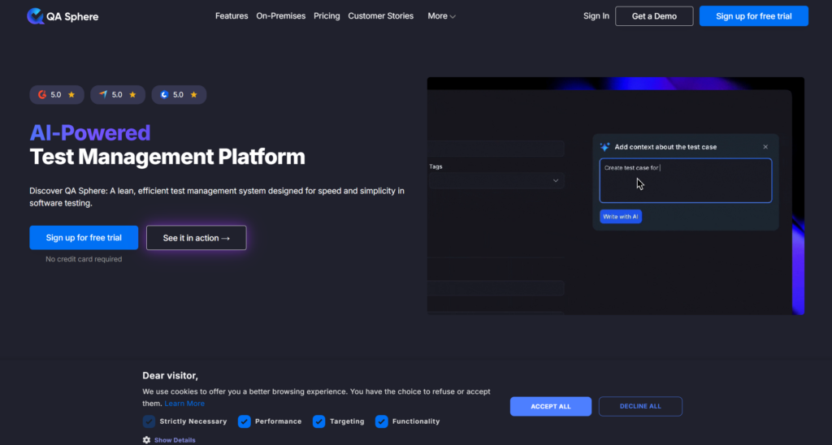The width and height of the screenshot is (832, 445).
Task: Open the Features menu item
Action: click(232, 16)
